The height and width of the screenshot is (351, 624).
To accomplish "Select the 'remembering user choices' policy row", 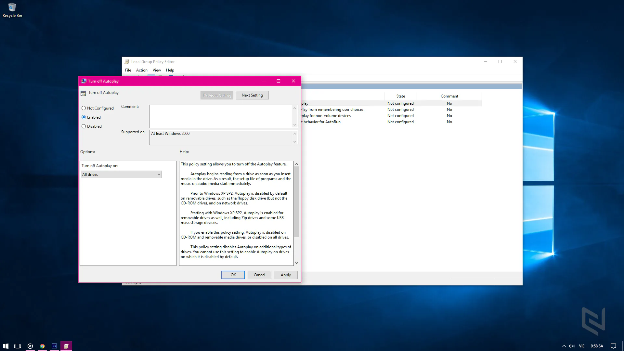I will (x=391, y=110).
